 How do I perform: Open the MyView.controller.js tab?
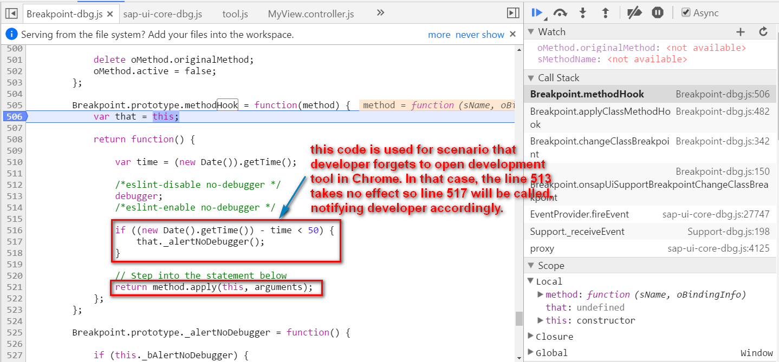point(311,14)
